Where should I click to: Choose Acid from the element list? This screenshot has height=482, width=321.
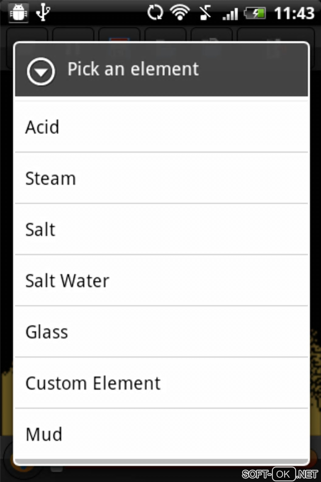pyautogui.click(x=161, y=127)
